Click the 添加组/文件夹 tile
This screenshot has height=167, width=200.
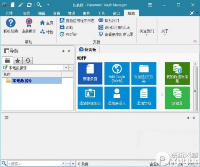pyautogui.click(x=144, y=73)
